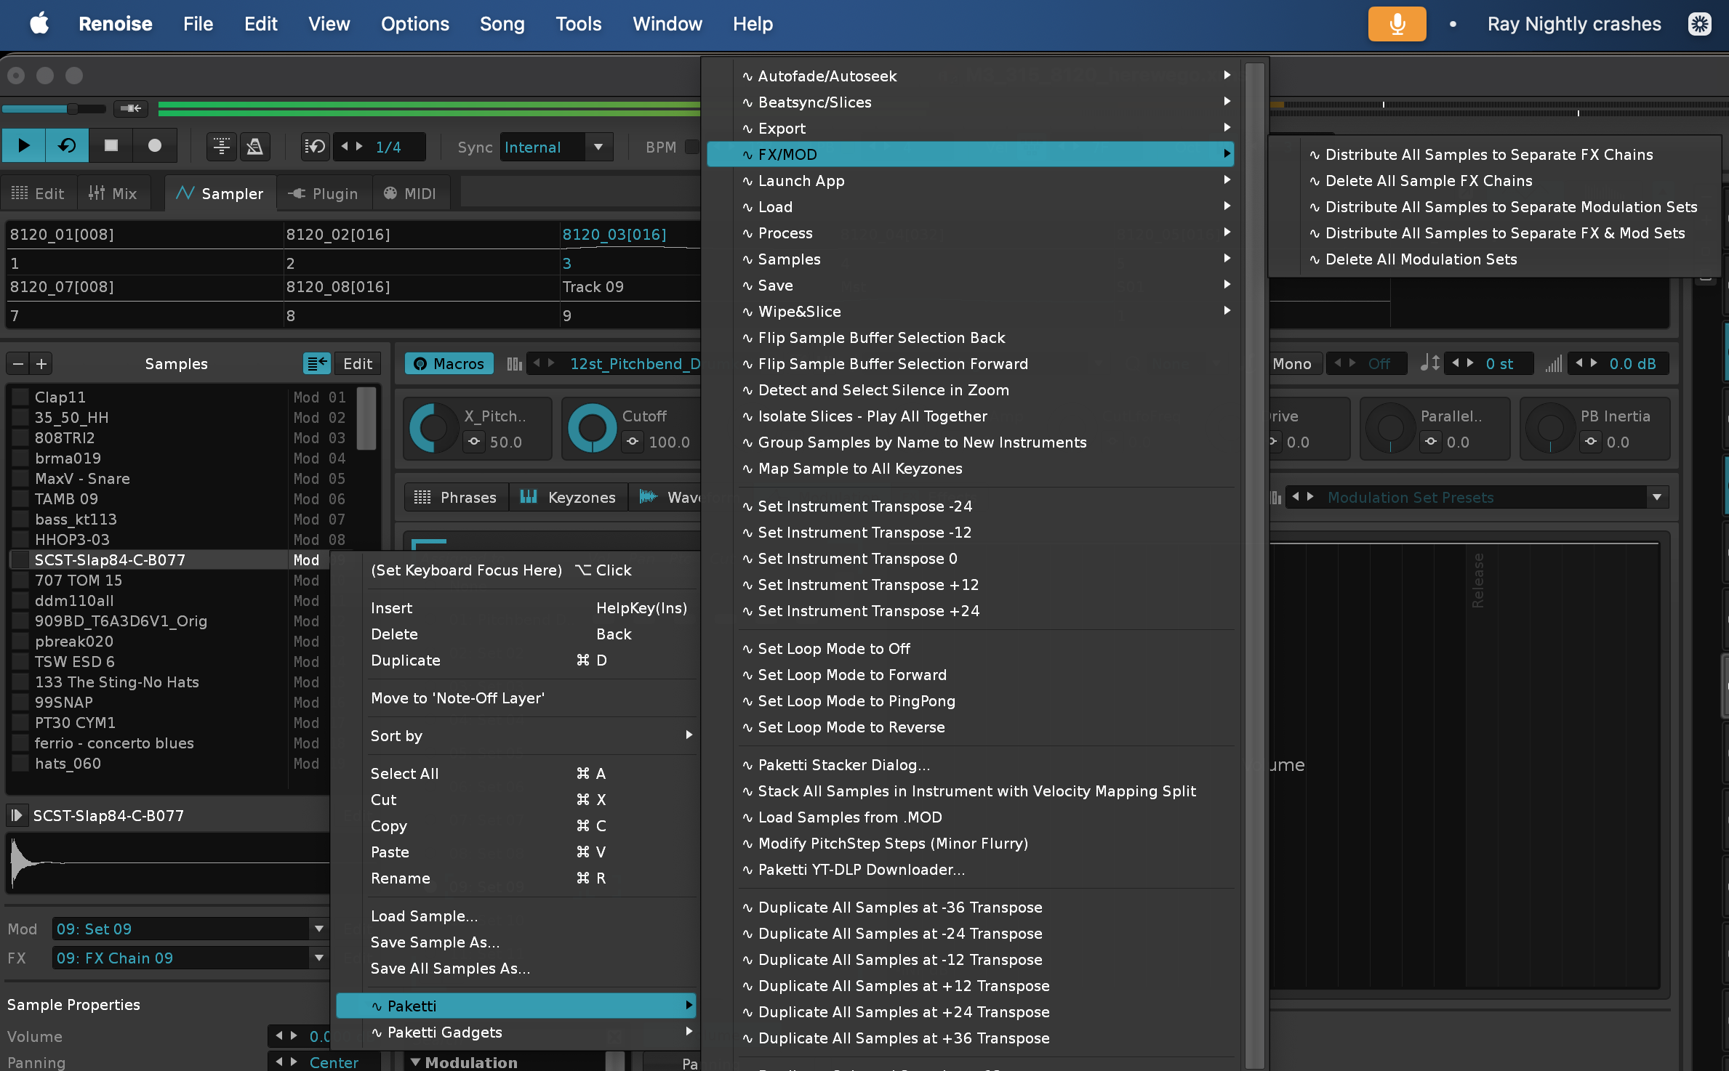Image resolution: width=1729 pixels, height=1071 pixels.
Task: Adjust the top-left horizontal slider
Action: click(x=54, y=108)
